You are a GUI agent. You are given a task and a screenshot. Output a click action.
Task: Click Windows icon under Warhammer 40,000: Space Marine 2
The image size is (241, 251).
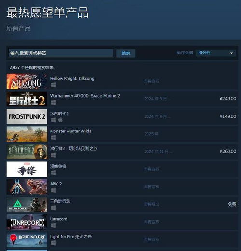pyautogui.click(x=54, y=102)
